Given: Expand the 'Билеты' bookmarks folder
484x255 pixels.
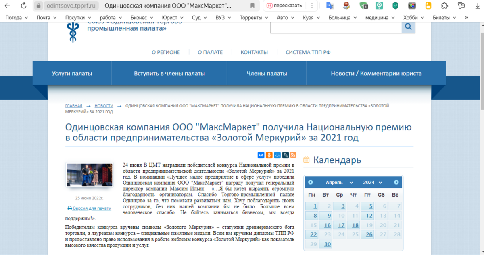Looking at the screenshot, I should 444,18.
